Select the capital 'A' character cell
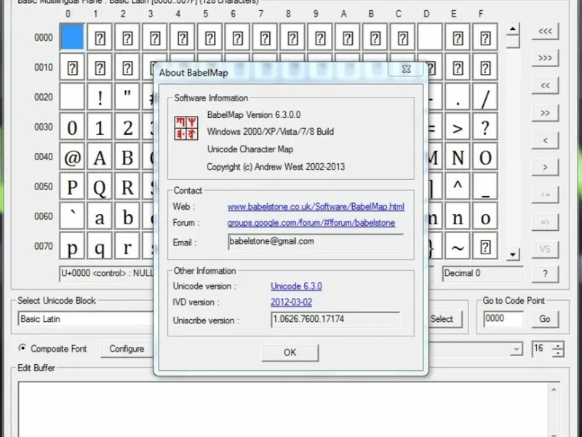The height and width of the screenshot is (437, 582). [x=100, y=157]
